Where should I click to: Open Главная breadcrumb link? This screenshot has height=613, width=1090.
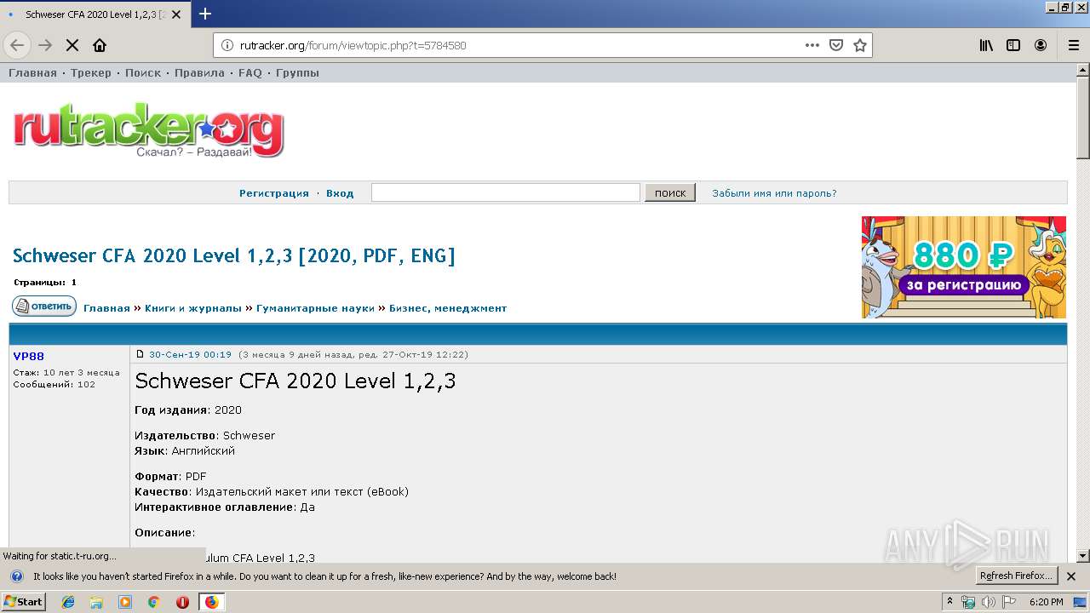click(x=106, y=308)
